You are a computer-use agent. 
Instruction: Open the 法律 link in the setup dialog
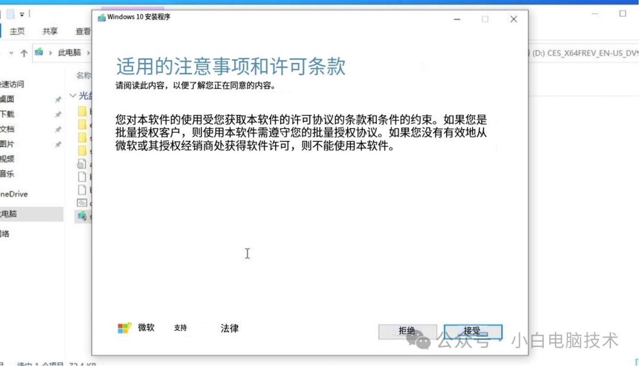[230, 328]
